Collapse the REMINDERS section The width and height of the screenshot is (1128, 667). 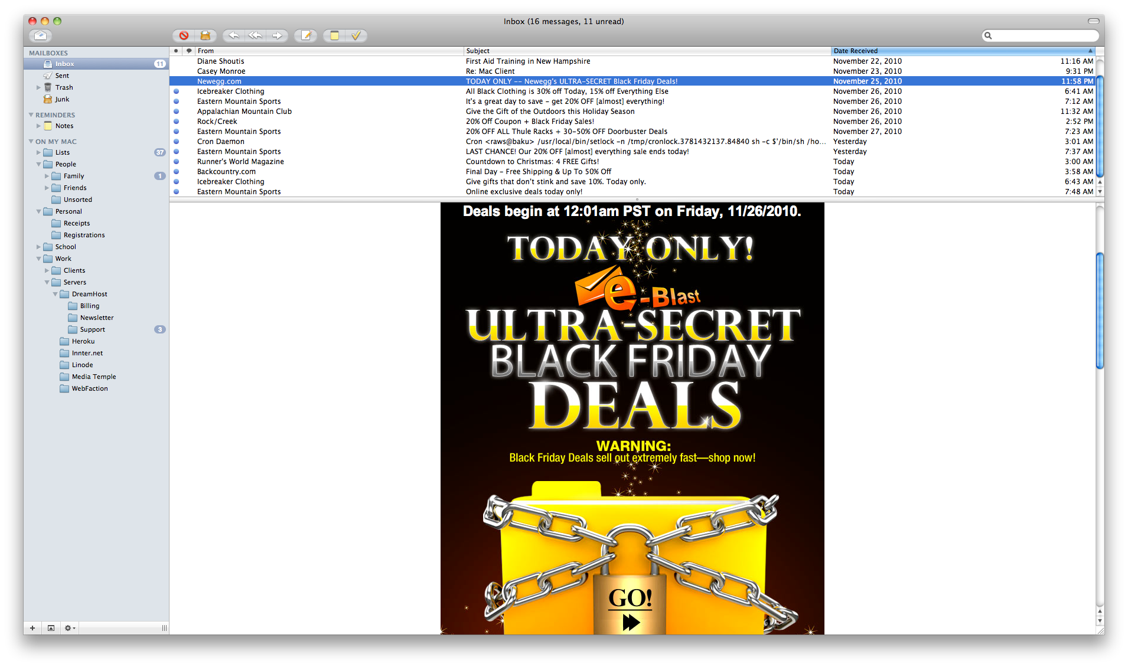31,115
